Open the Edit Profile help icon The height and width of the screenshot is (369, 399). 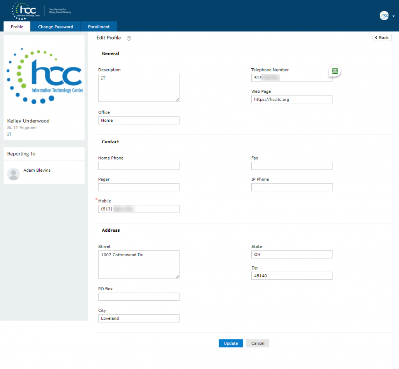click(x=129, y=38)
